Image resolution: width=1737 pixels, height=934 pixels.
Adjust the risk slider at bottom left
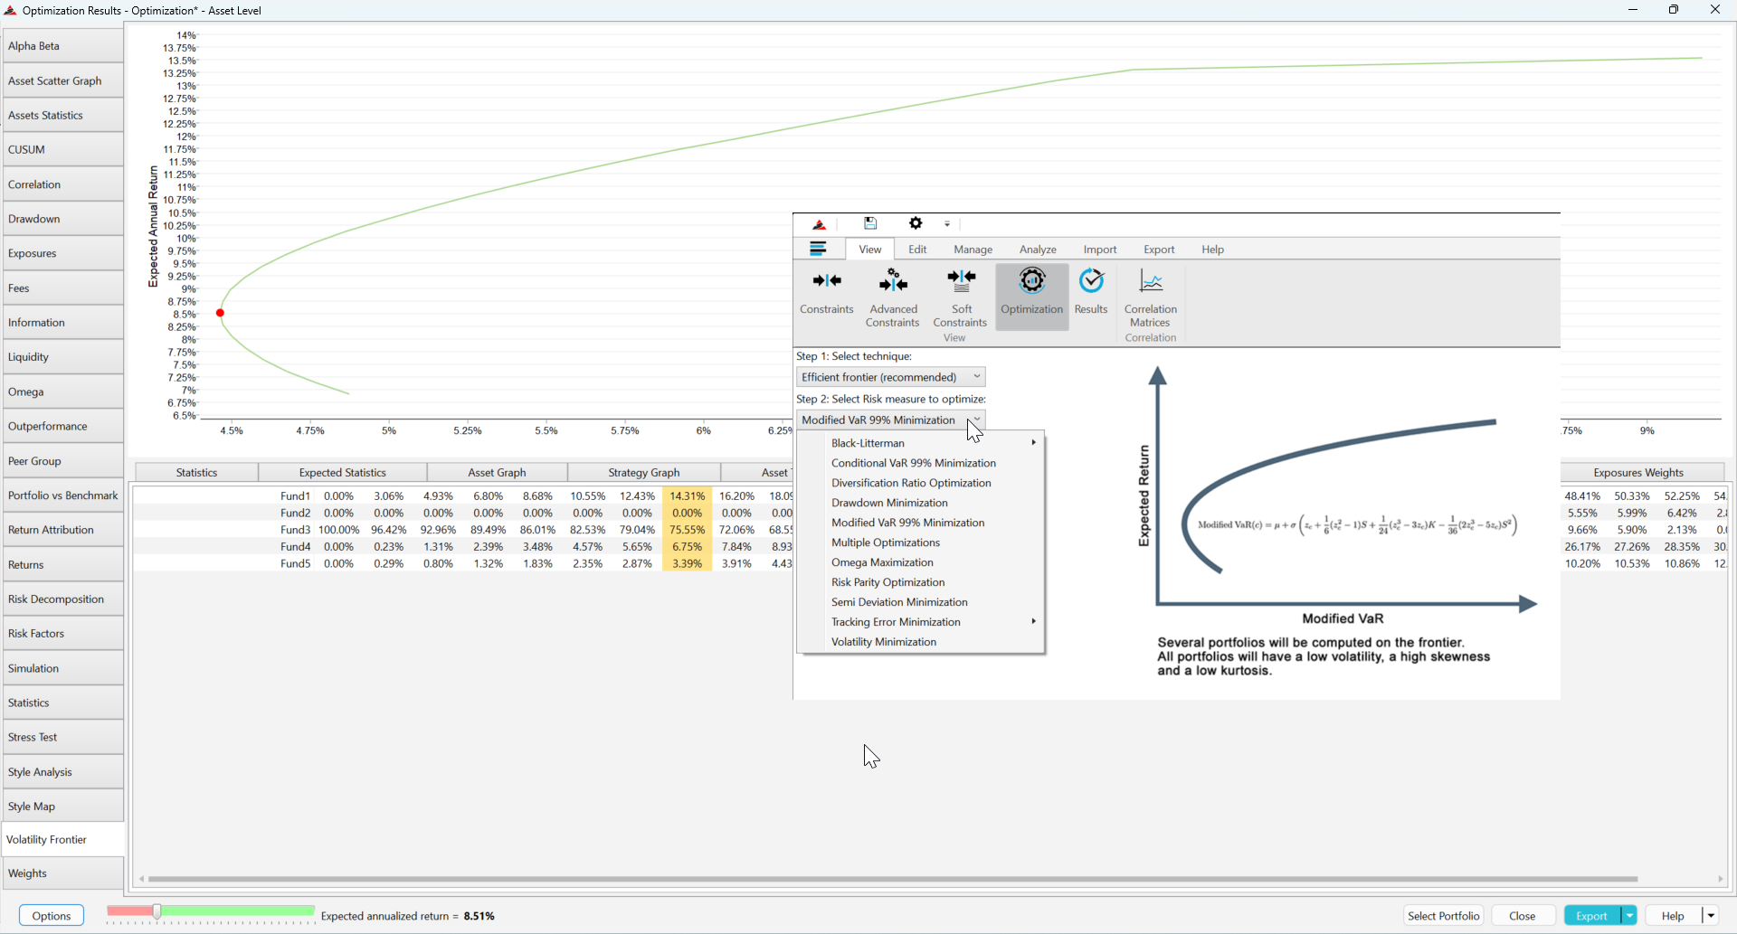tap(157, 912)
